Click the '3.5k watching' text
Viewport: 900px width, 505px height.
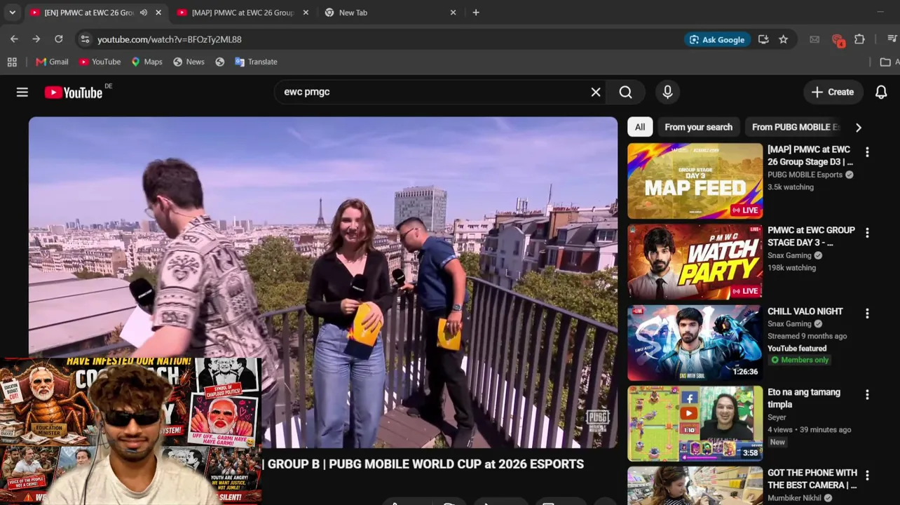click(x=791, y=187)
